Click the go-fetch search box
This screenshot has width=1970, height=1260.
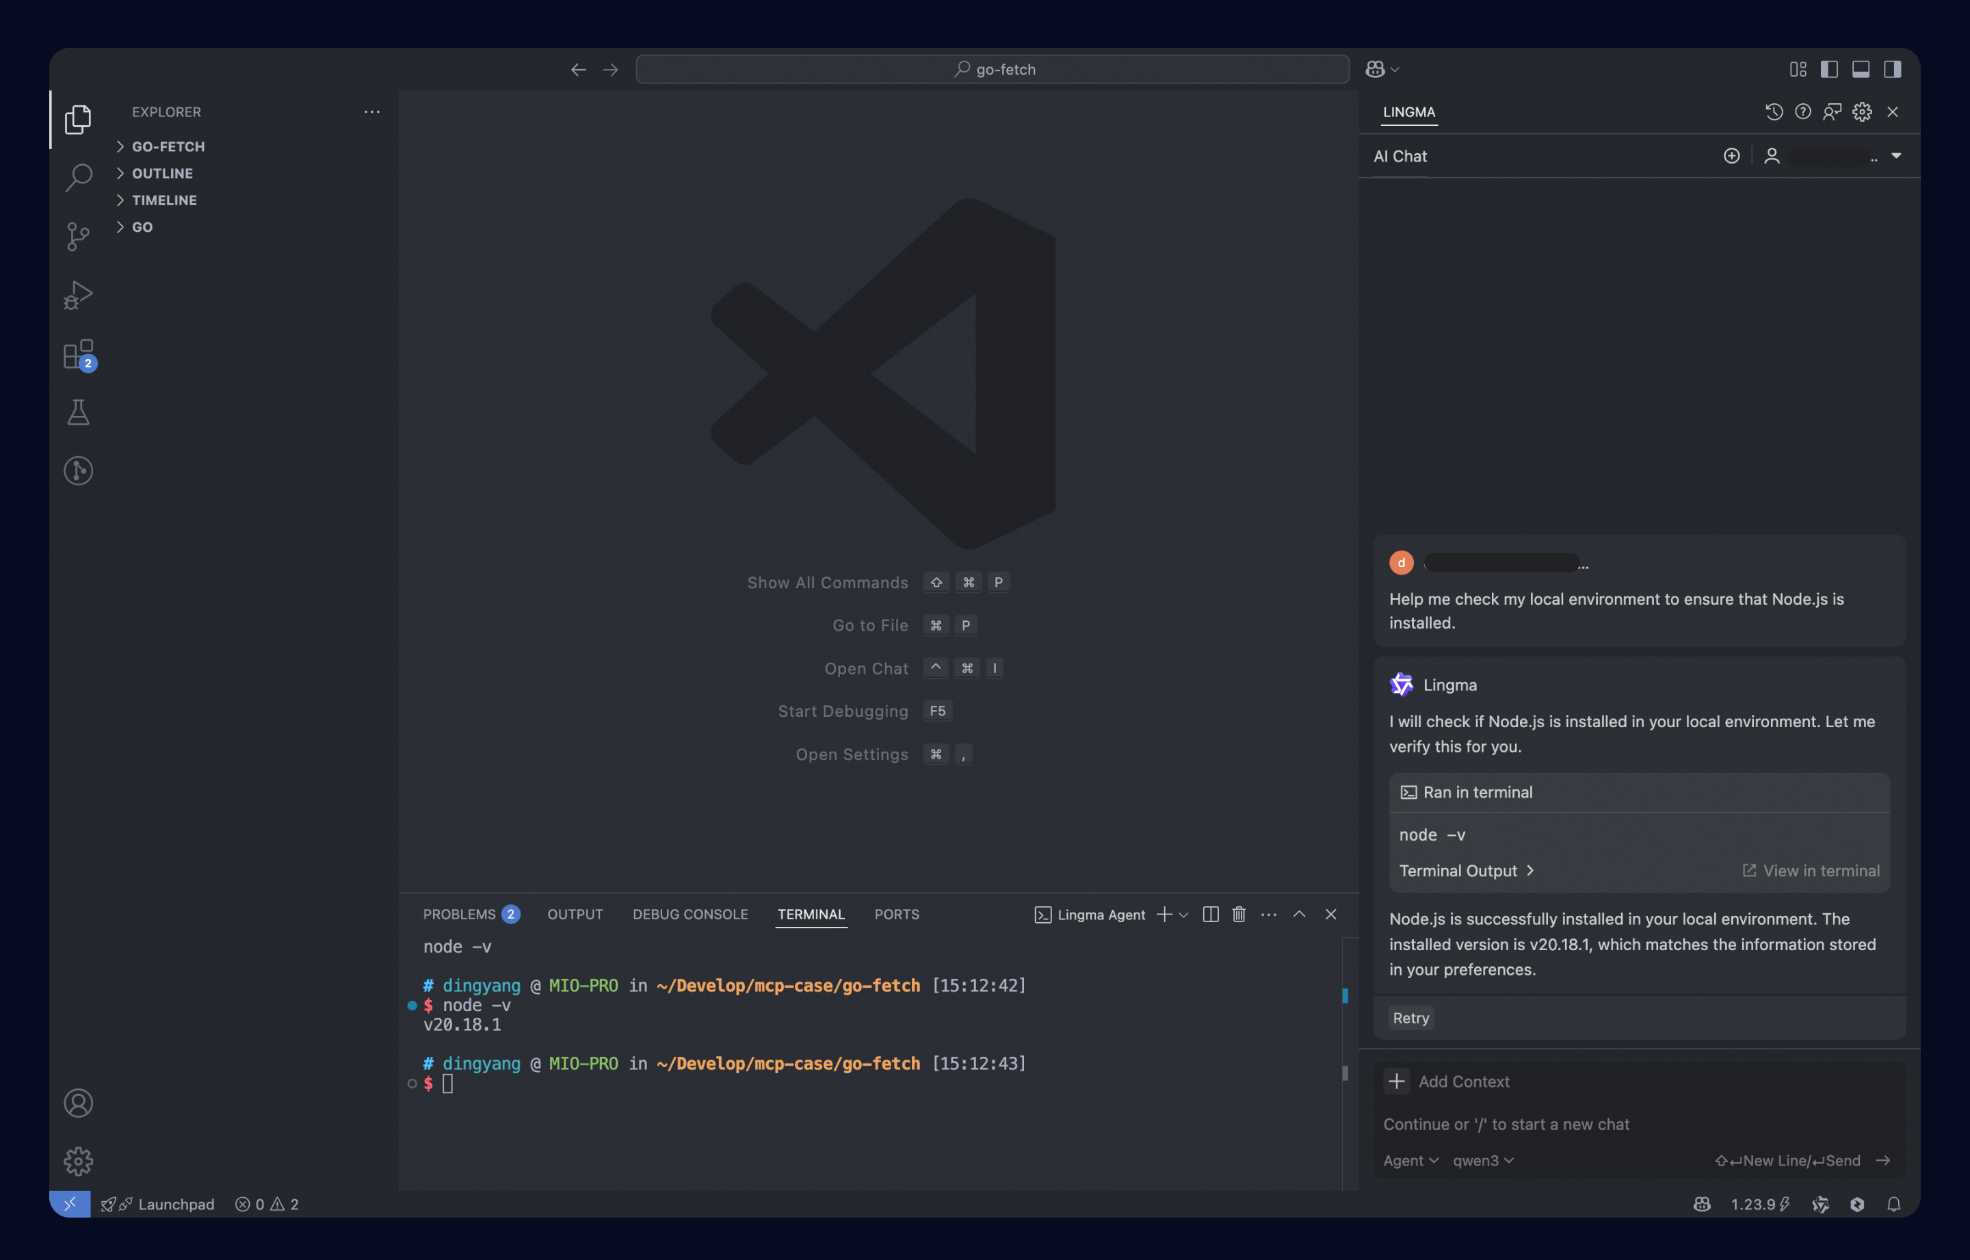click(992, 70)
